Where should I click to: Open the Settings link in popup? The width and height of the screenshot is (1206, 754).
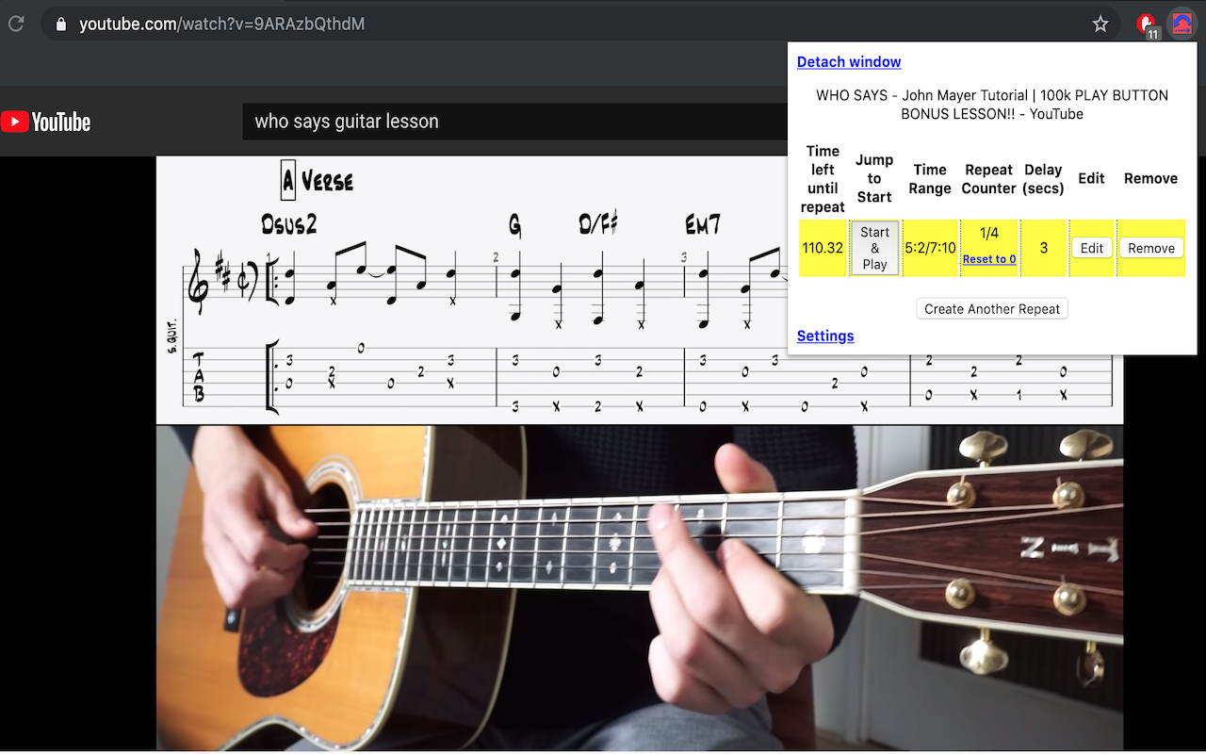coord(825,336)
